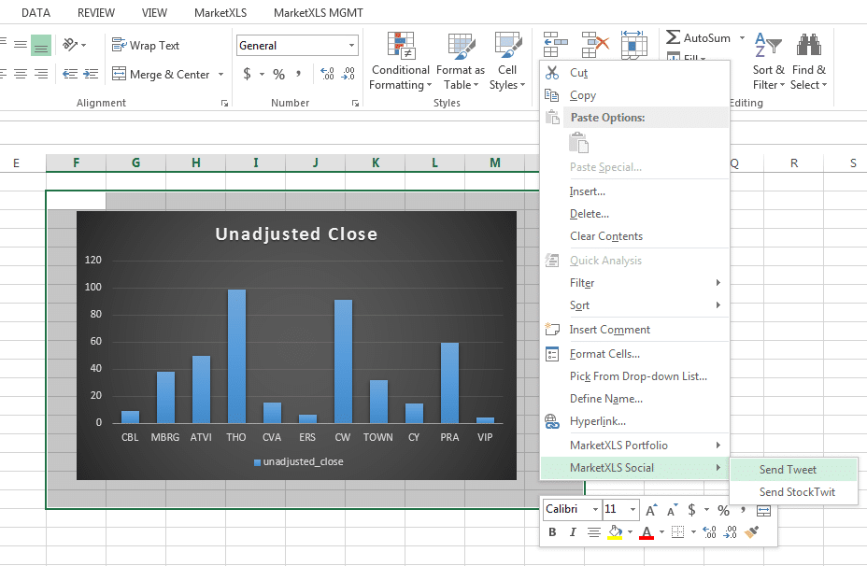Viewport: 867px width, 566px height.
Task: Increase font size in mini toolbar
Action: point(651,510)
